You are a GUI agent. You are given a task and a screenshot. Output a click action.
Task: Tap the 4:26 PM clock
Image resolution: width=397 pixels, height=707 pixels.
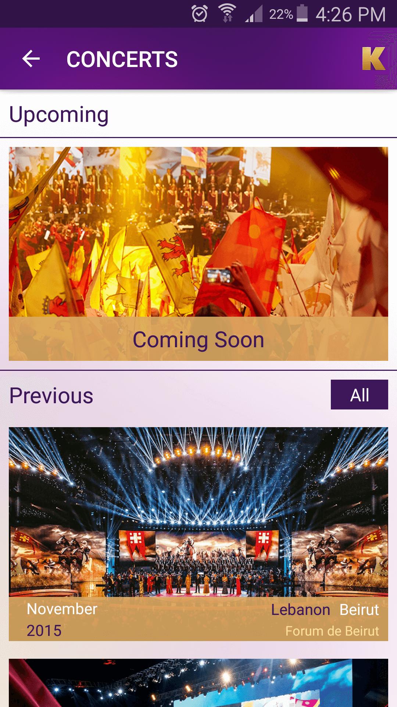click(x=351, y=15)
